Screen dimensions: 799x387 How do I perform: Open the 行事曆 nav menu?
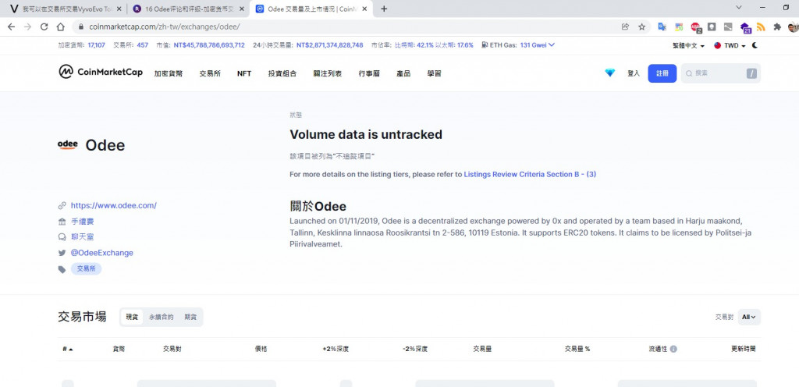pyautogui.click(x=369, y=73)
